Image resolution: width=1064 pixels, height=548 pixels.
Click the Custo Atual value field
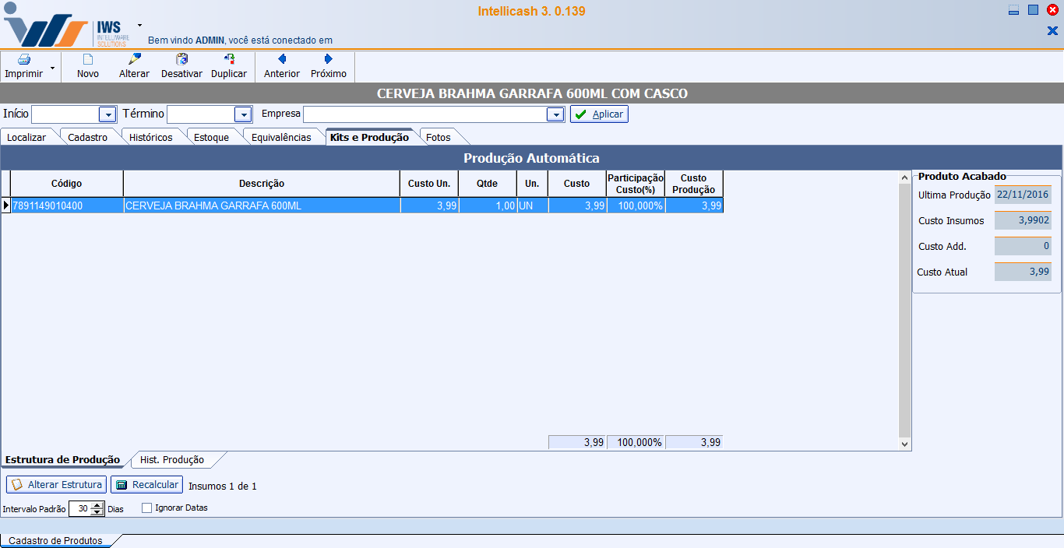tap(1023, 272)
